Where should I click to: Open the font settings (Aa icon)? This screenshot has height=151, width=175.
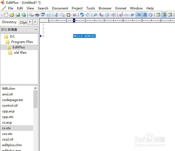pos(121,15)
